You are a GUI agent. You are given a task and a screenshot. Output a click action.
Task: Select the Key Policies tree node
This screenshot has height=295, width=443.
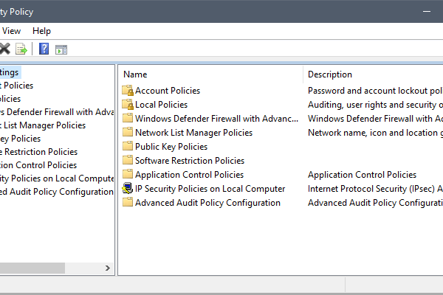click(21, 139)
